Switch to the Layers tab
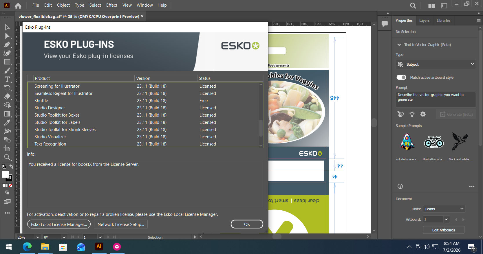 click(424, 21)
